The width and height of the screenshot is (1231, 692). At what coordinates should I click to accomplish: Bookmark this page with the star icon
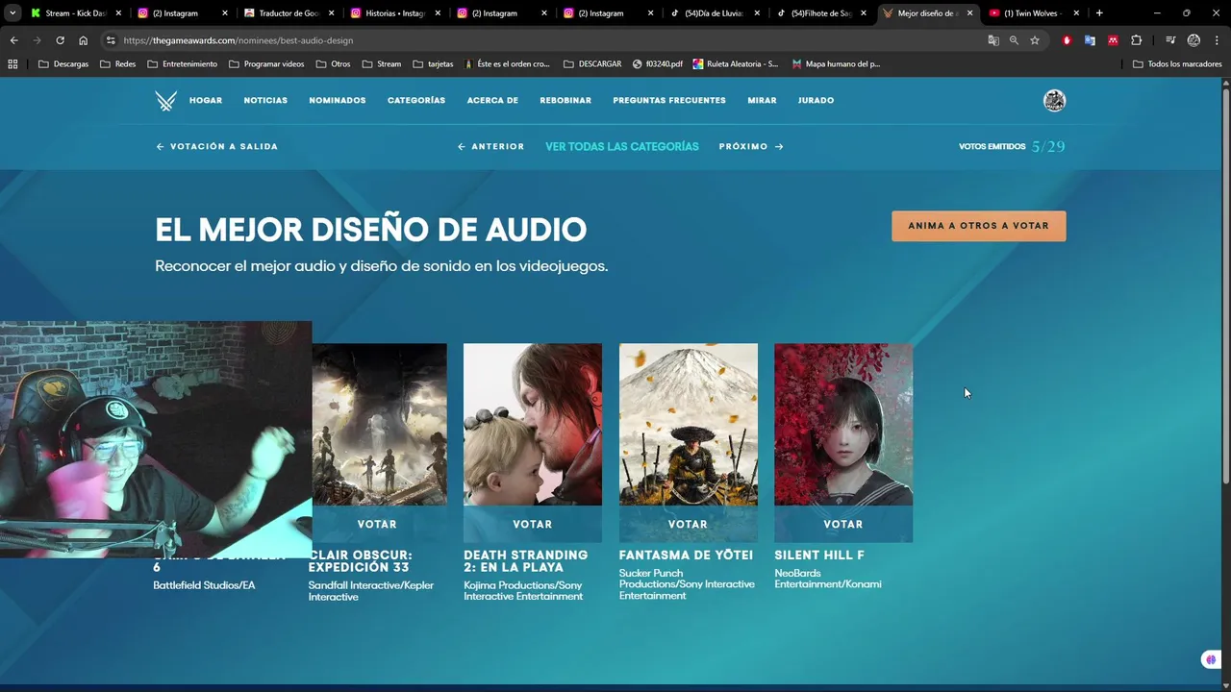1035,40
